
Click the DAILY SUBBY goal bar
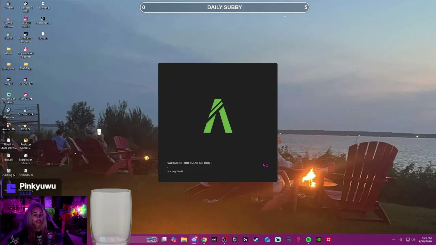[x=224, y=7]
